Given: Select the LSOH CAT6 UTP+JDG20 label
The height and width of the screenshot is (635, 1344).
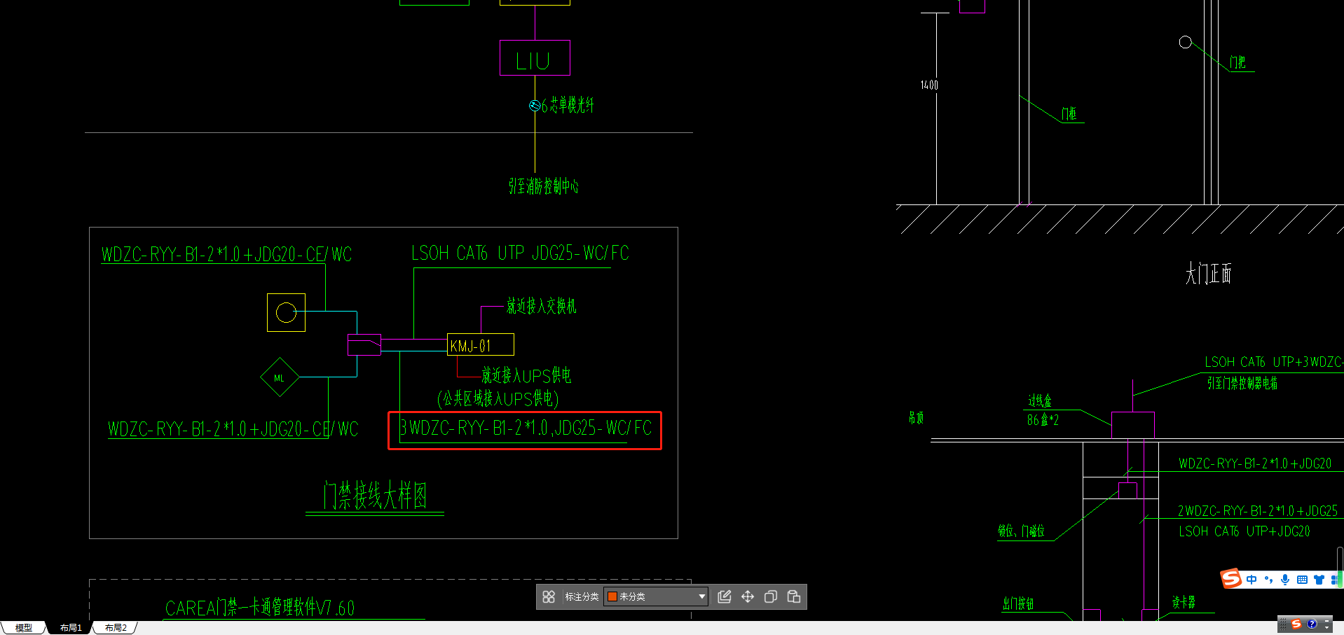Looking at the screenshot, I should coord(1244,531).
